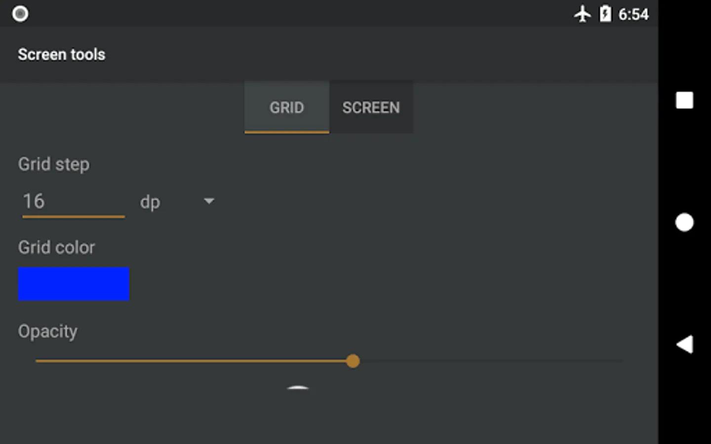Click the dropdown arrow beside dp
Viewport: 711px width, 444px height.
coord(209,201)
